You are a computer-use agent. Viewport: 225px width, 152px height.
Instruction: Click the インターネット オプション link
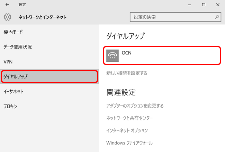coord(127,130)
